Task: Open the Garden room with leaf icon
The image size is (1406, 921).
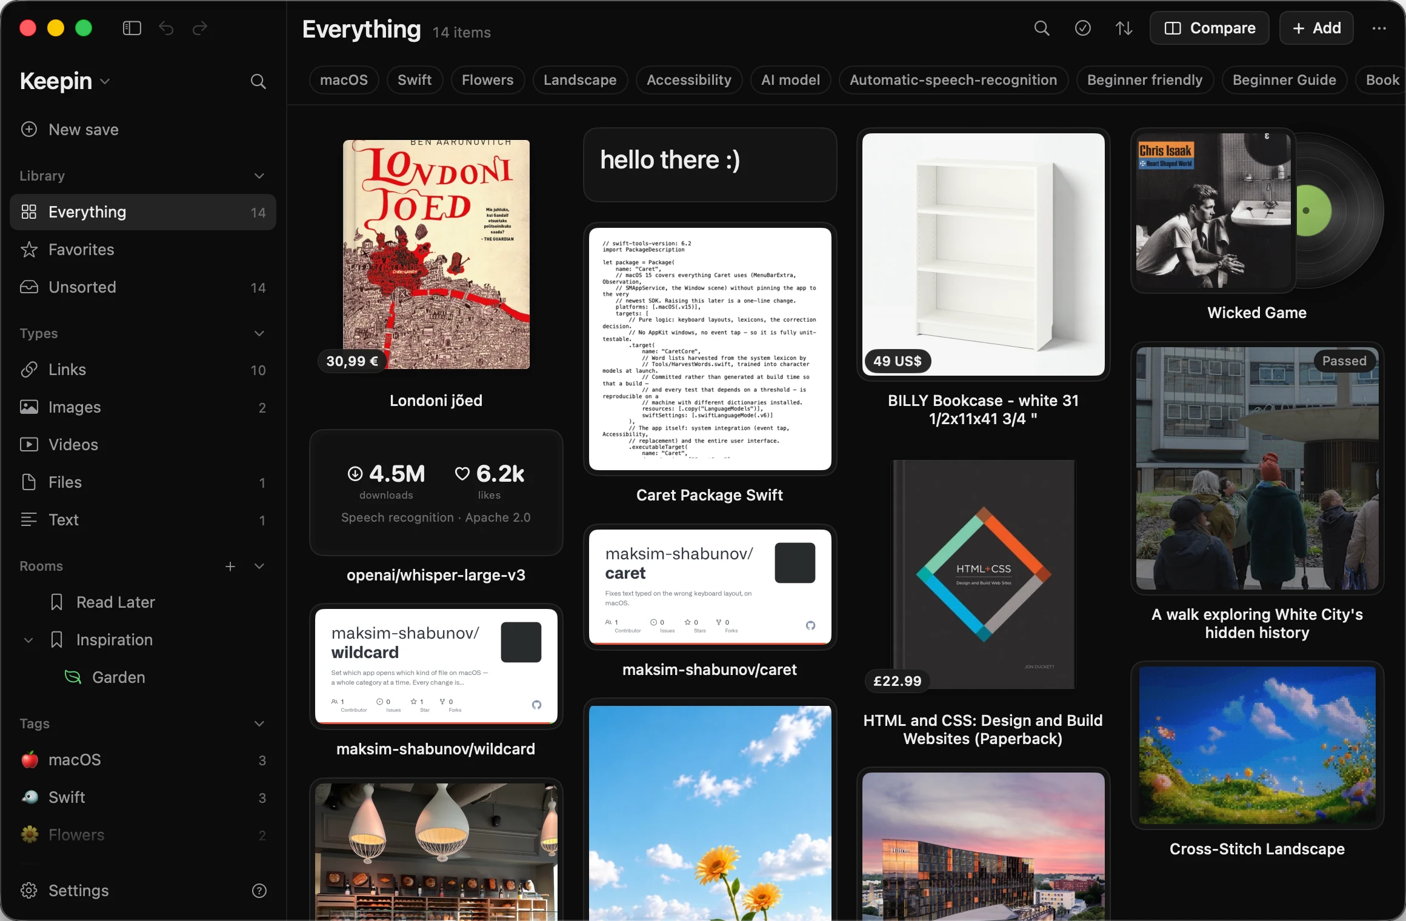Action: tap(143, 677)
